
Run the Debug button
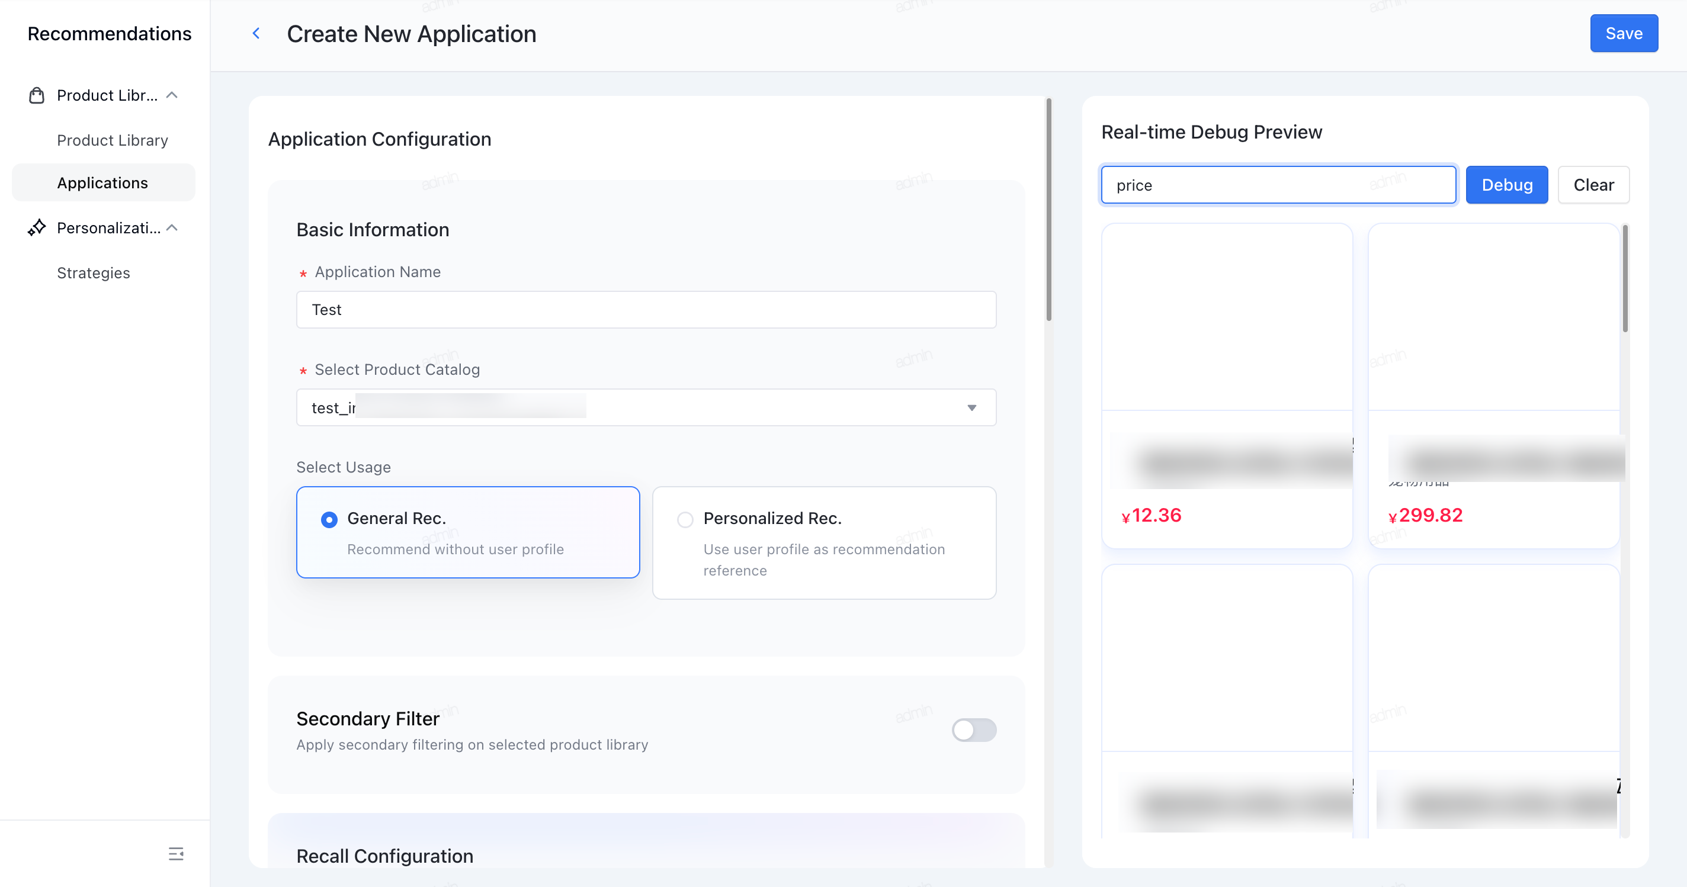click(1506, 185)
